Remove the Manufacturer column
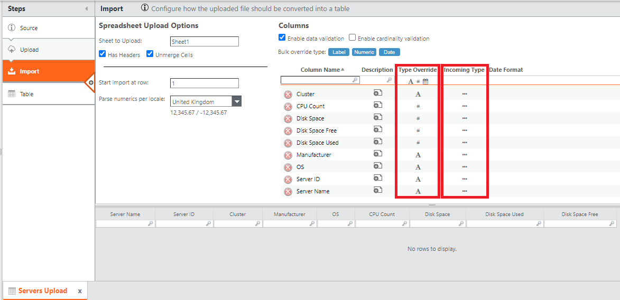This screenshot has width=620, height=300. point(288,155)
